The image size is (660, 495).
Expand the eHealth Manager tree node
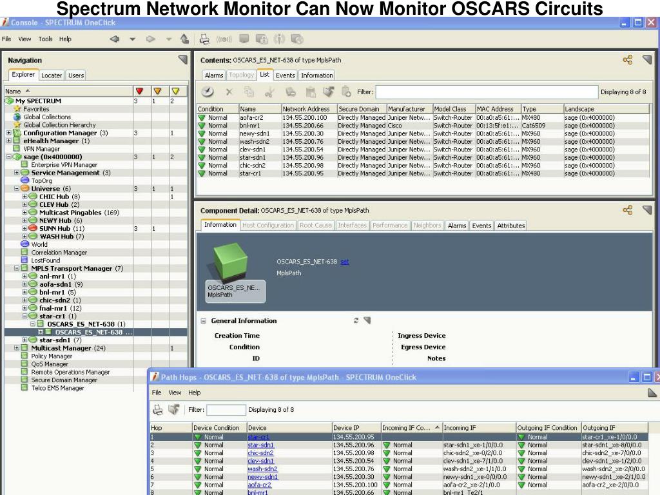pos(8,141)
